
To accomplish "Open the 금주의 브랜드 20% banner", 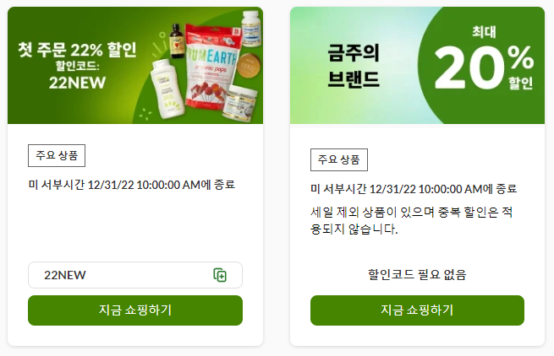I will click(417, 66).
